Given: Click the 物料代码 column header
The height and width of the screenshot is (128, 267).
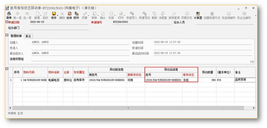Looking at the screenshot, I should point(35,72).
